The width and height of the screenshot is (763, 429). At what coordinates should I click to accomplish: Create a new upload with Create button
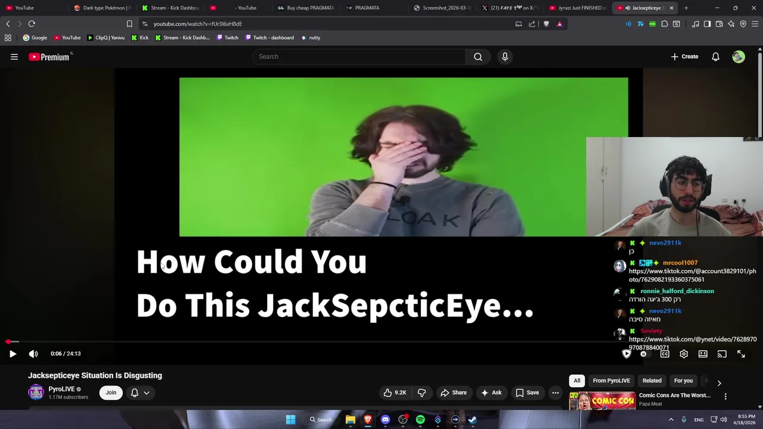(x=684, y=57)
